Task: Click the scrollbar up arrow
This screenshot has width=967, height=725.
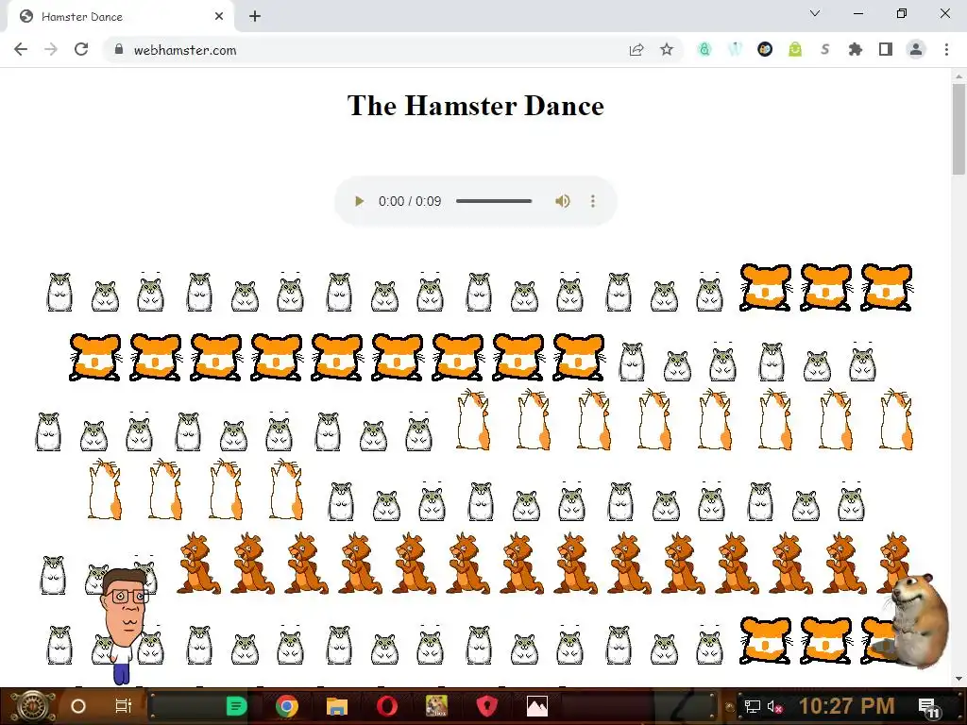Action: [959, 76]
